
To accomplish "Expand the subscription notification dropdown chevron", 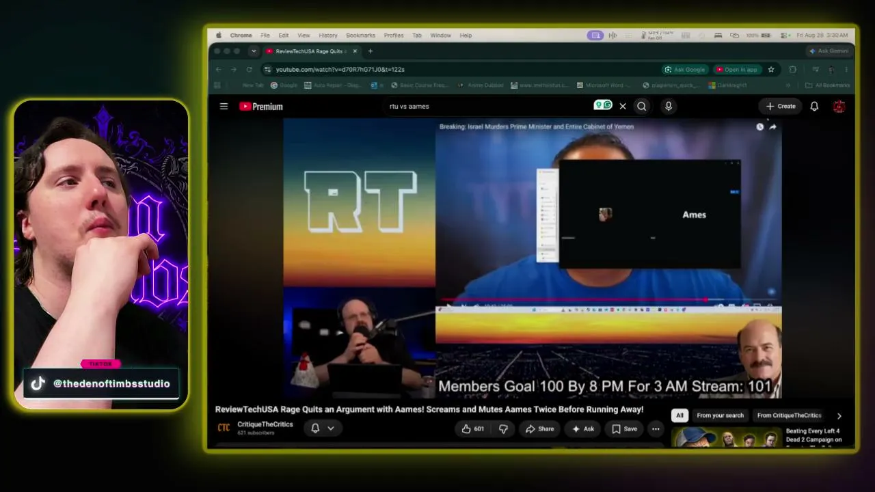I will pos(331,428).
